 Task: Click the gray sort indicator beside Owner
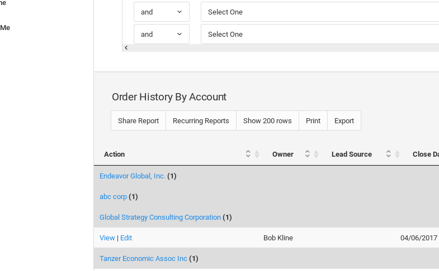tap(316, 154)
